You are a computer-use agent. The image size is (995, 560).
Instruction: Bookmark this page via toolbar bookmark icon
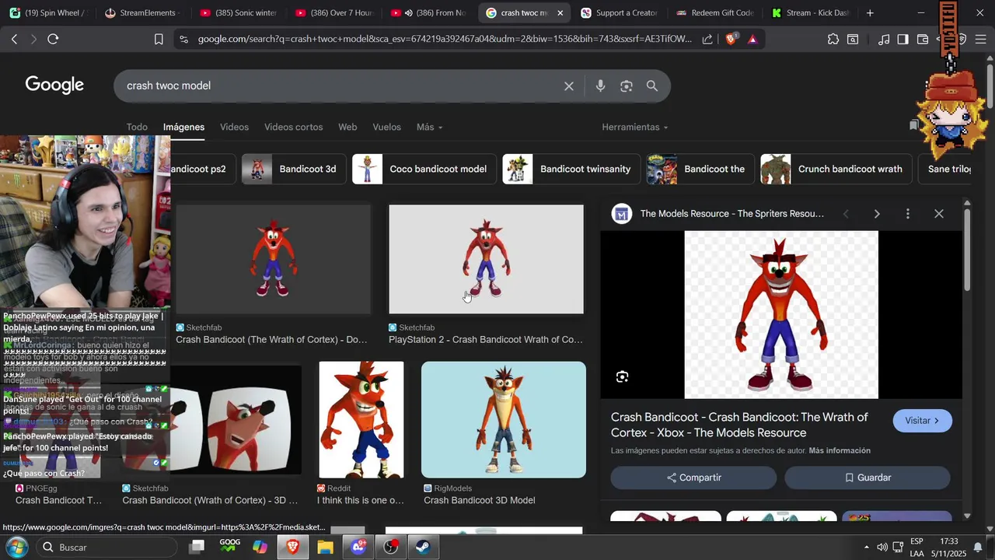pyautogui.click(x=159, y=39)
